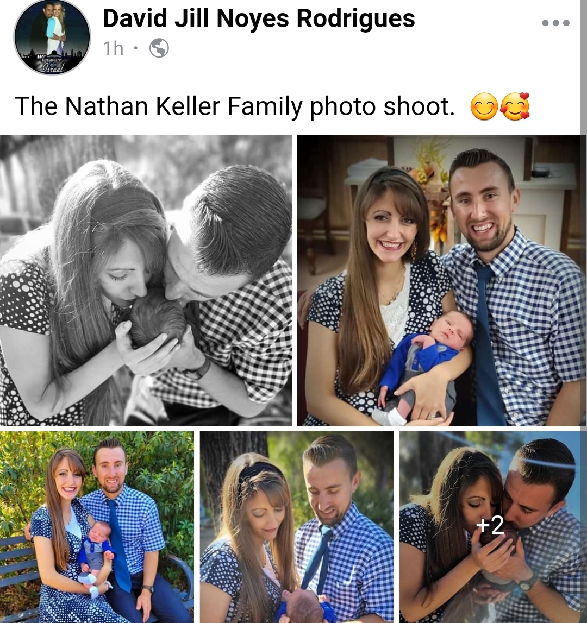Open the 1h post timestamp
Screen dimensions: 587x623
[114, 48]
